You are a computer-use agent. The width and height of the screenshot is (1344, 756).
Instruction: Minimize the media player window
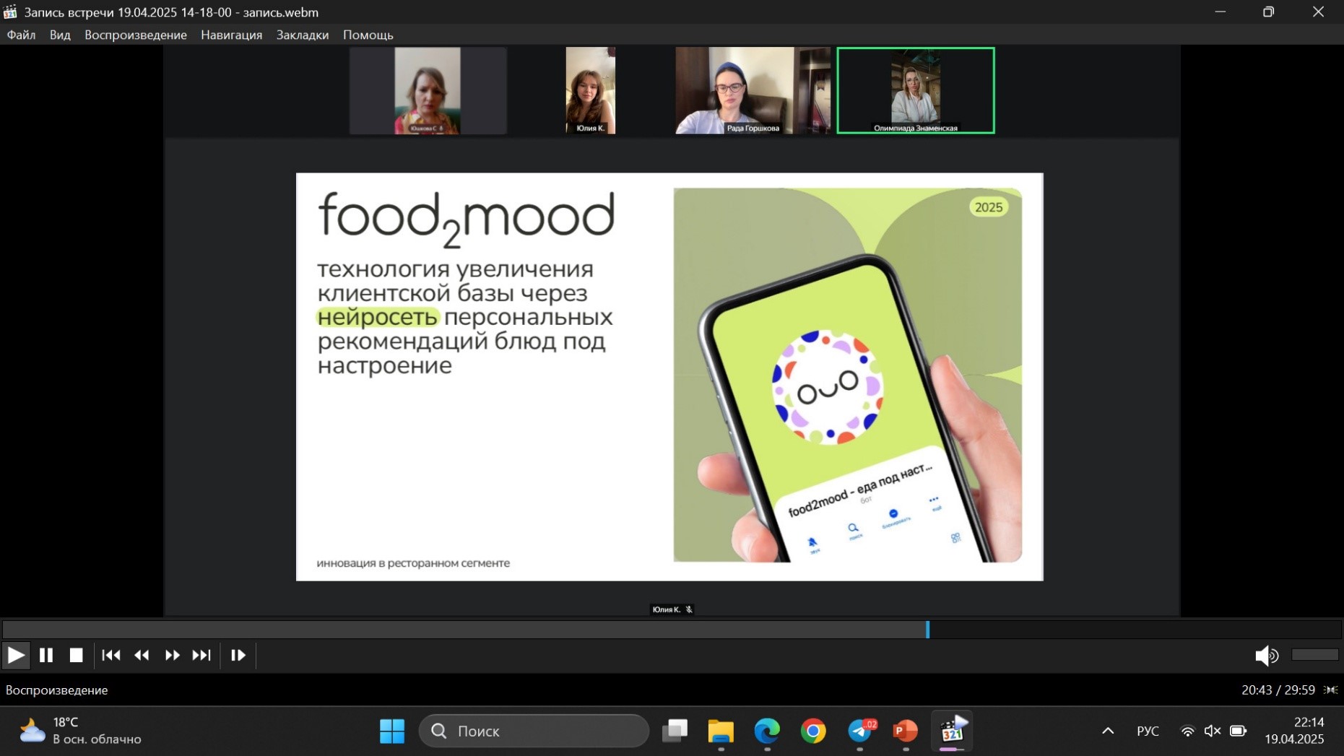point(1221,12)
